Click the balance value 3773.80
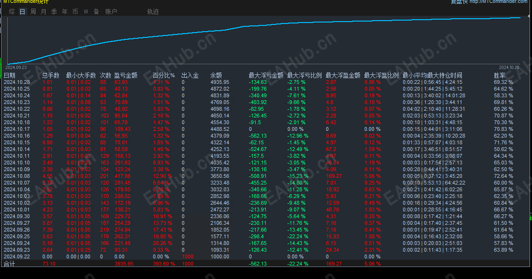532x279 pixels. pyautogui.click(x=220, y=169)
